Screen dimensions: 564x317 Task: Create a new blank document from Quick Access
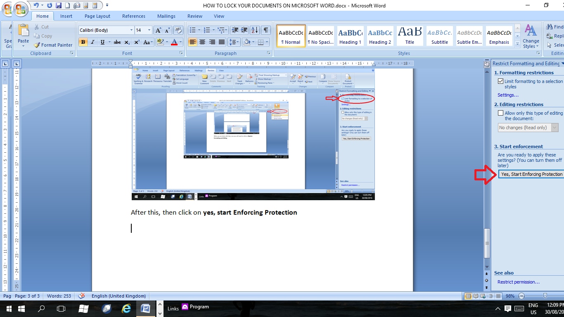(68, 5)
